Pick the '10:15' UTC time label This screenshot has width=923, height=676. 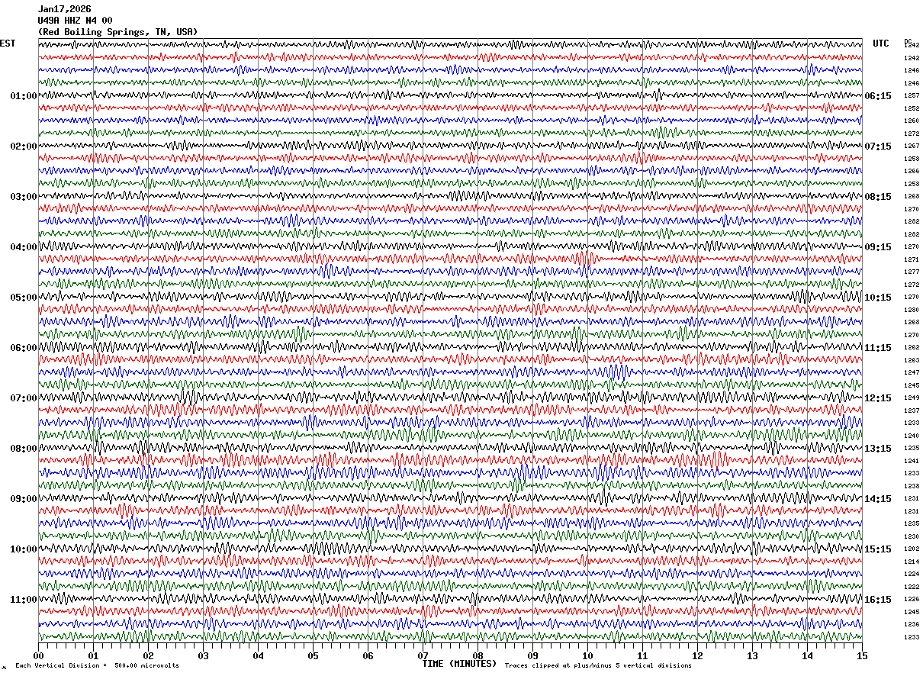tap(879, 298)
